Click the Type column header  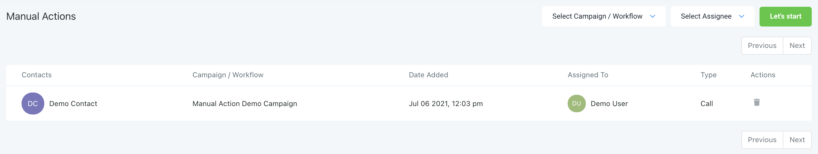coord(708,75)
